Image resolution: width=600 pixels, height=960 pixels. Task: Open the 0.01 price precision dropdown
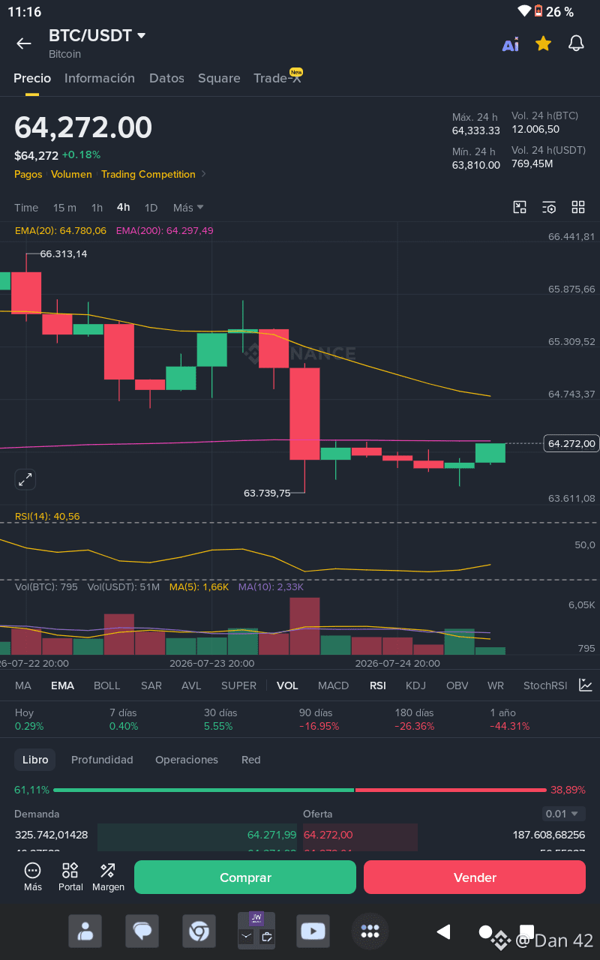coord(564,814)
